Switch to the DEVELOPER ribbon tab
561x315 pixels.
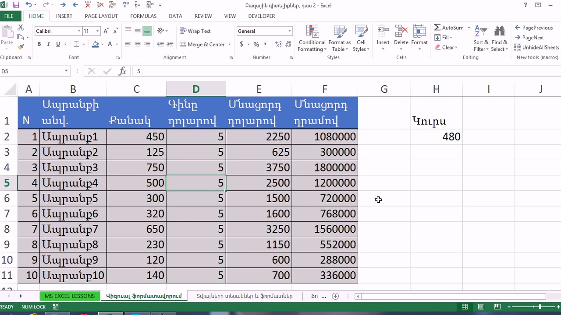[x=262, y=16]
